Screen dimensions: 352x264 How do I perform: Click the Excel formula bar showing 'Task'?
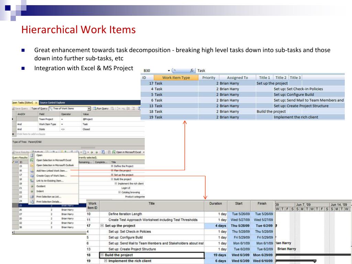[x=271, y=70]
